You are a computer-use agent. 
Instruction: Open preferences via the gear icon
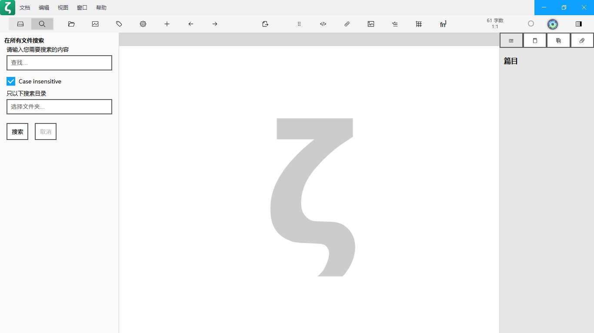[x=143, y=24]
